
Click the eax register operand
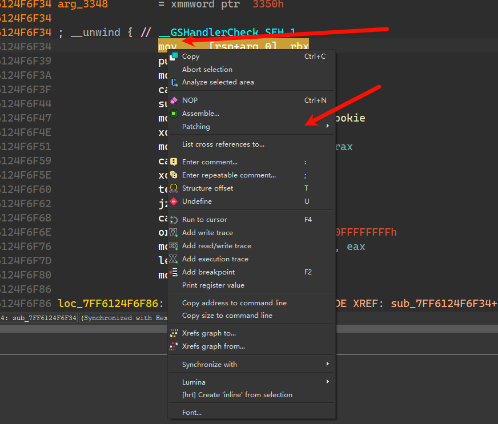356,247
